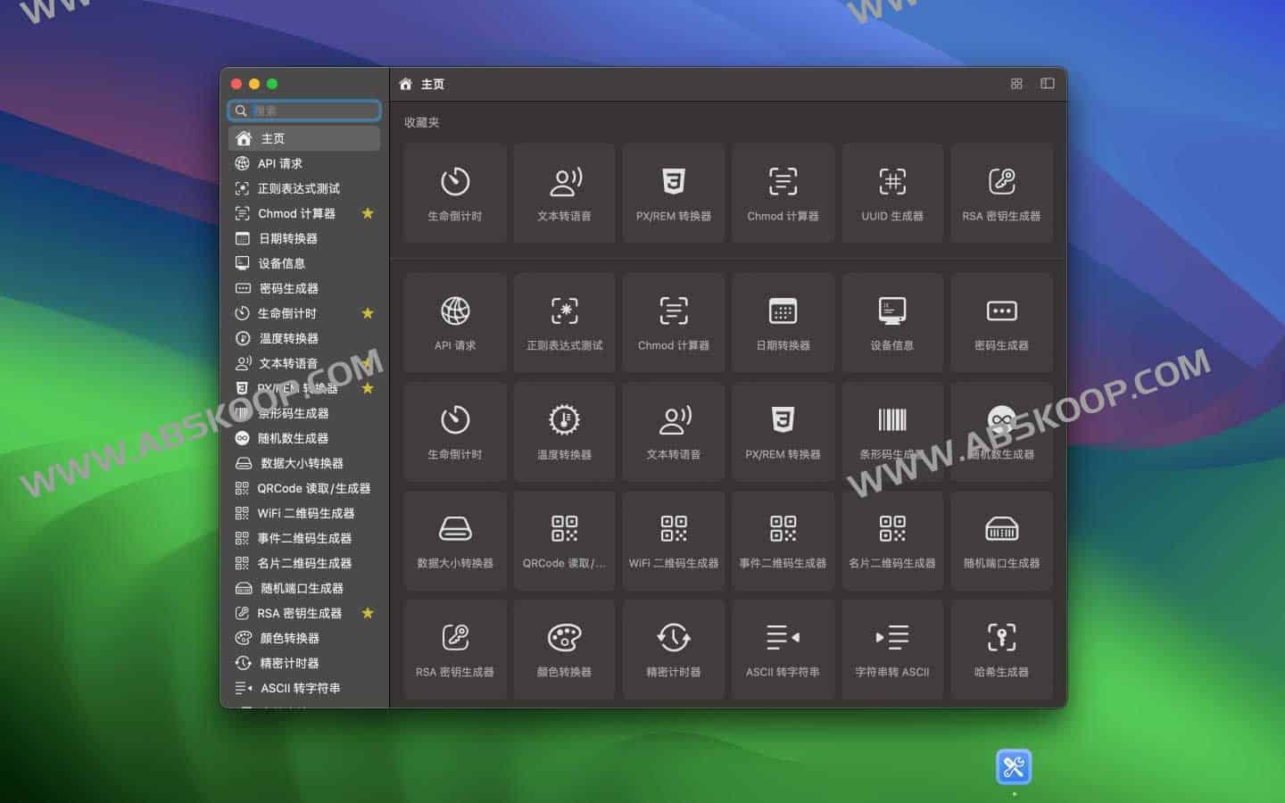This screenshot has height=803, width=1285.
Task: Launch the RSA 密钥生成器 tool card
Action: [x=1002, y=192]
